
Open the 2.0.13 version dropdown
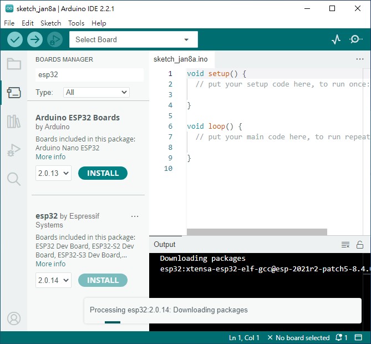(x=53, y=173)
